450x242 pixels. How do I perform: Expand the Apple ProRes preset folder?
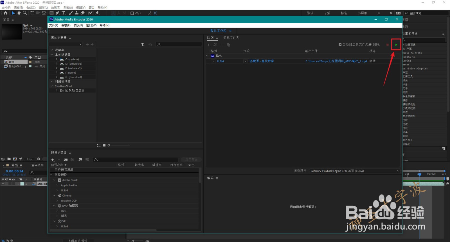point(57,185)
